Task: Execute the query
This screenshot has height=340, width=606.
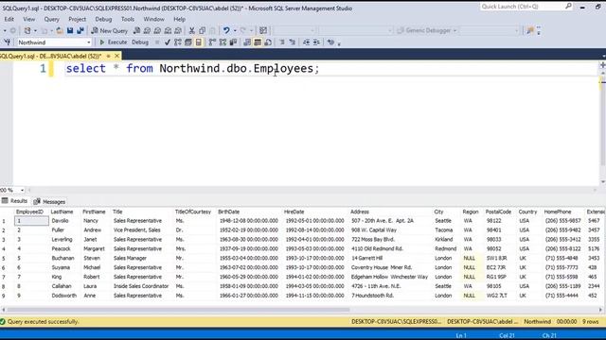Action: 114,42
